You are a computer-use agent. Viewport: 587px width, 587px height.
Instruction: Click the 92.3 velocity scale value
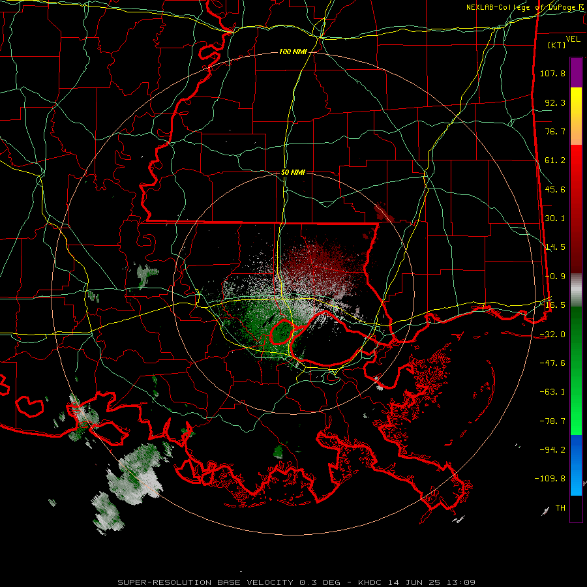point(555,102)
